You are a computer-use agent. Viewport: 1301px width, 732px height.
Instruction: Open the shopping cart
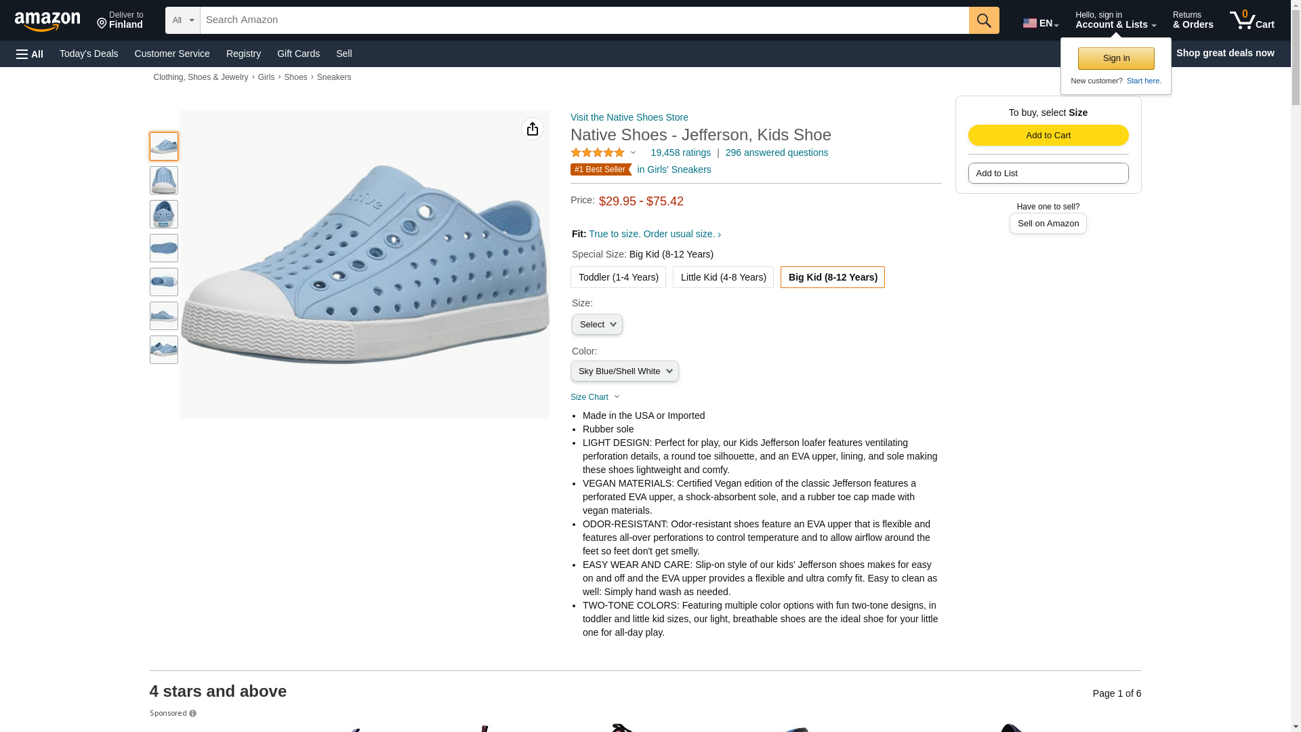(x=1252, y=20)
